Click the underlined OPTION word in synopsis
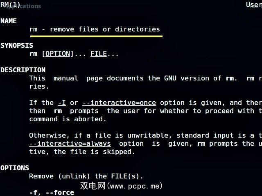262x196 pixels. click(58, 53)
